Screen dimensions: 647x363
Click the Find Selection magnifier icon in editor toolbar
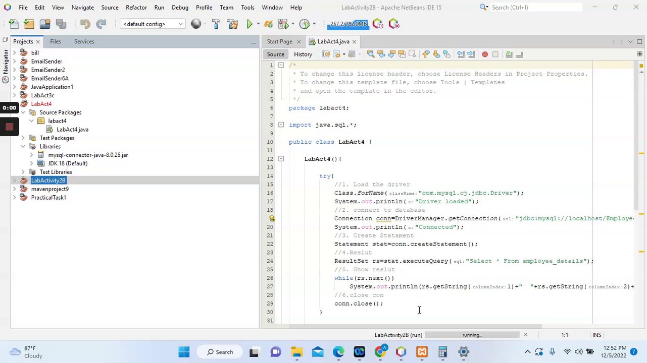click(371, 54)
